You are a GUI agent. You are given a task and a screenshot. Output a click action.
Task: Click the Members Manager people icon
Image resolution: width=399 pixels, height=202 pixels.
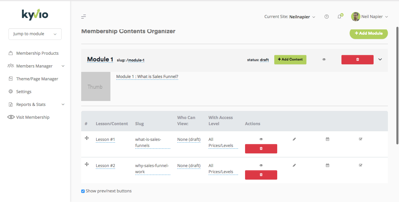[11, 66]
